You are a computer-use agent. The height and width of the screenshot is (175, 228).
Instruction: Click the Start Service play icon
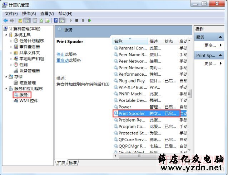[71, 20]
